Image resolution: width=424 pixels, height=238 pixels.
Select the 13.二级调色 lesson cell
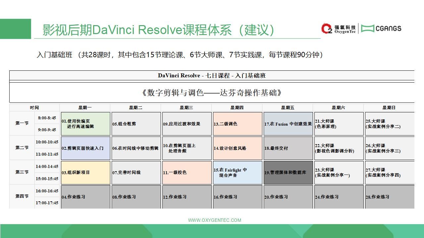pyautogui.click(x=238, y=124)
